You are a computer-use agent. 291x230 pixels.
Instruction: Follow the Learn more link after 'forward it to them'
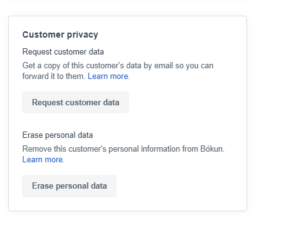click(x=108, y=76)
